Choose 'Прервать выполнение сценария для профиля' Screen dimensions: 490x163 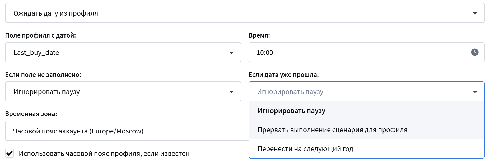(x=332, y=130)
